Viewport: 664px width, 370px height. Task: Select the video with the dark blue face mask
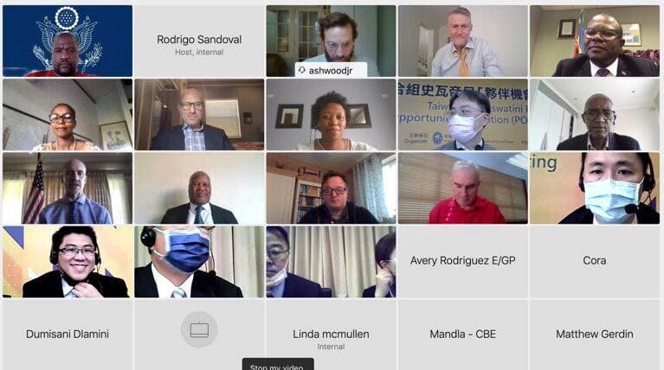199,262
